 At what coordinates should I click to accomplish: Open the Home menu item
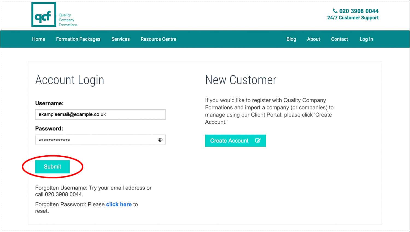[x=39, y=39]
